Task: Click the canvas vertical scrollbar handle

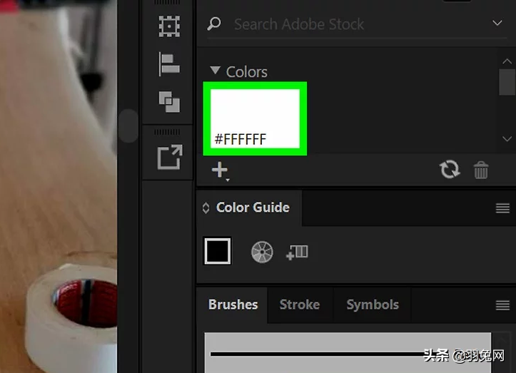Action: 128,126
